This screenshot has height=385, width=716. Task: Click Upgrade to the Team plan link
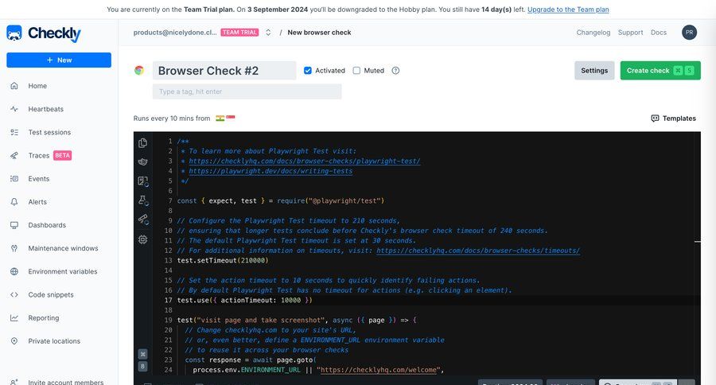(568, 9)
